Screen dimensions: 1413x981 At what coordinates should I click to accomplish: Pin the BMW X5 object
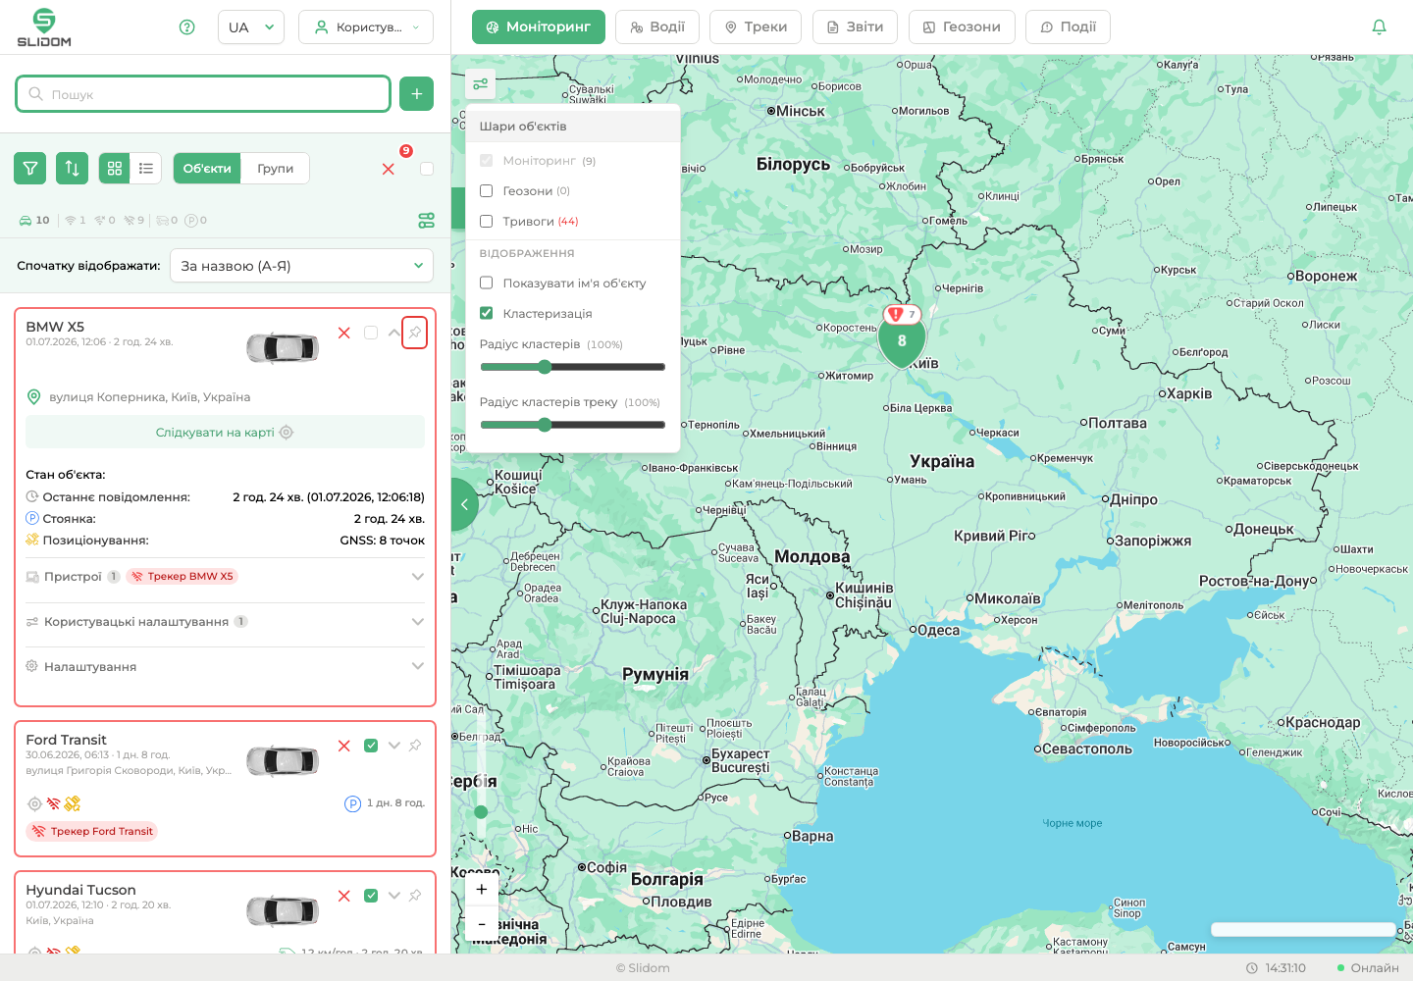click(415, 333)
